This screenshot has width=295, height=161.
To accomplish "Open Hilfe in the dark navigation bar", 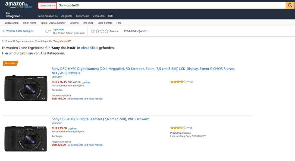I will 111,16.
